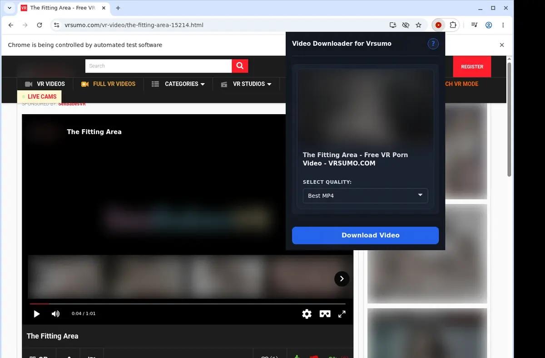Open the tab search dropdown arrow
Viewport: 545px width, 358px height.
click(x=9, y=8)
